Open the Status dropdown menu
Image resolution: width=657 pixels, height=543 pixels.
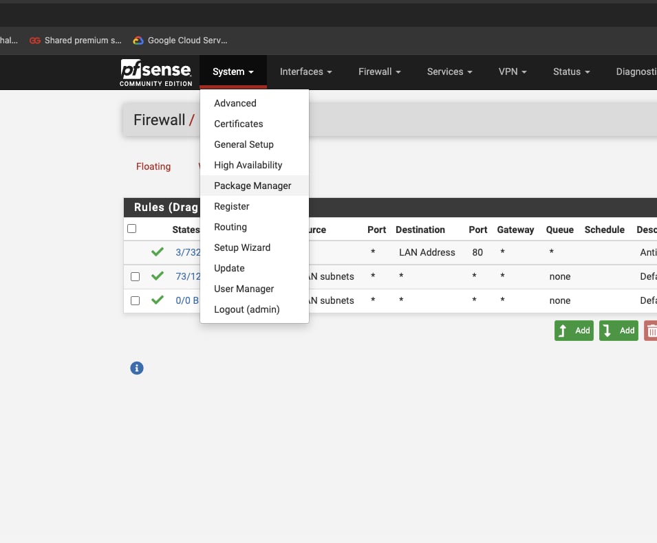(572, 72)
